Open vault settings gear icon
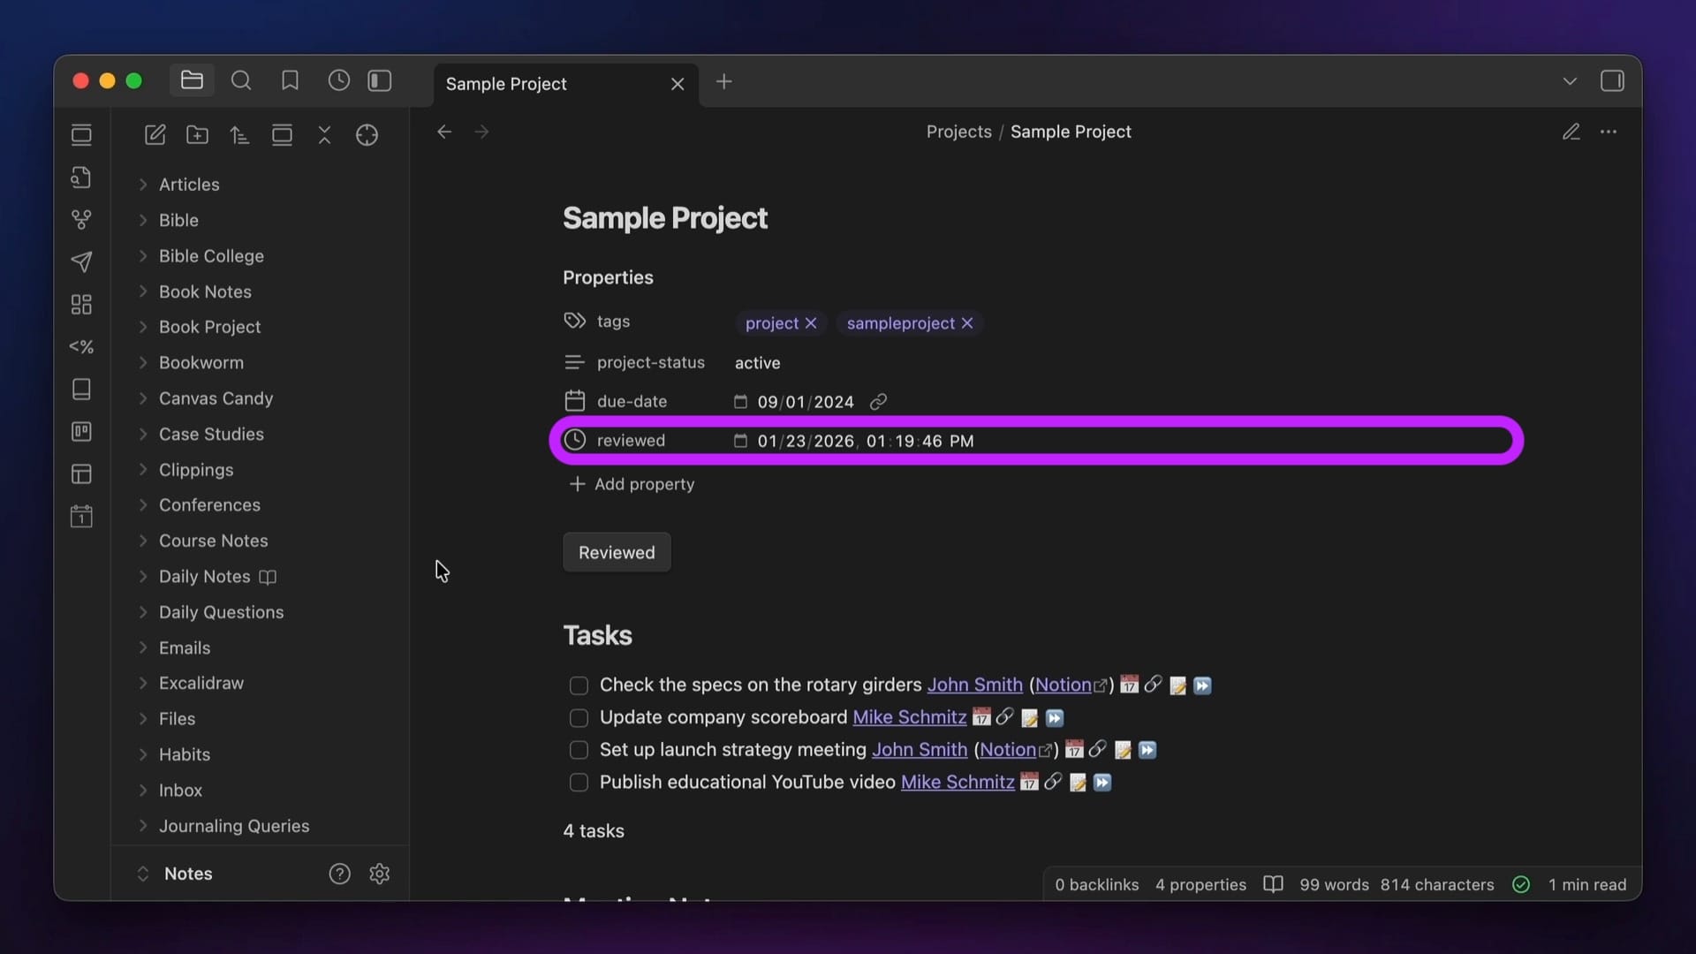Image resolution: width=1696 pixels, height=954 pixels. 379,874
